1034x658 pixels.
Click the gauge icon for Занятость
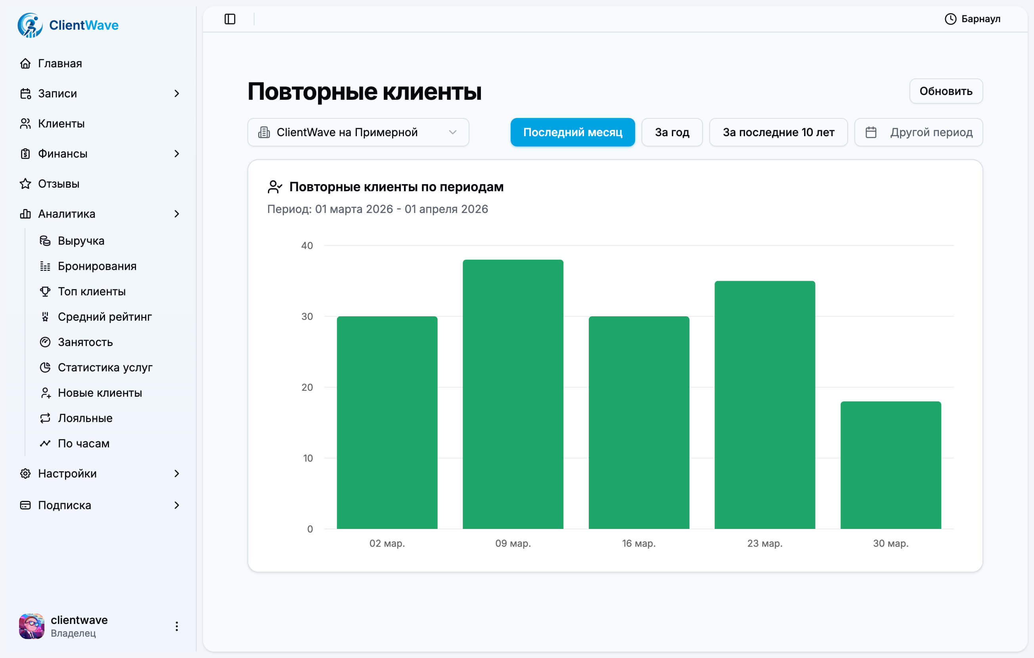pos(45,342)
